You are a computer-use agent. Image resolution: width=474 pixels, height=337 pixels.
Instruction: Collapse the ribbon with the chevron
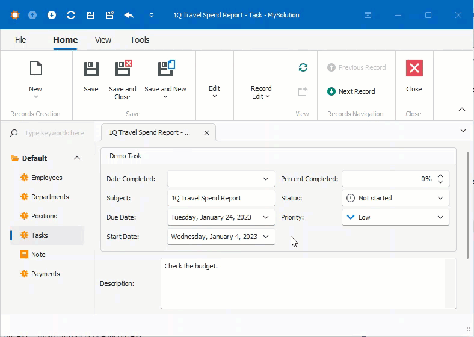[462, 109]
